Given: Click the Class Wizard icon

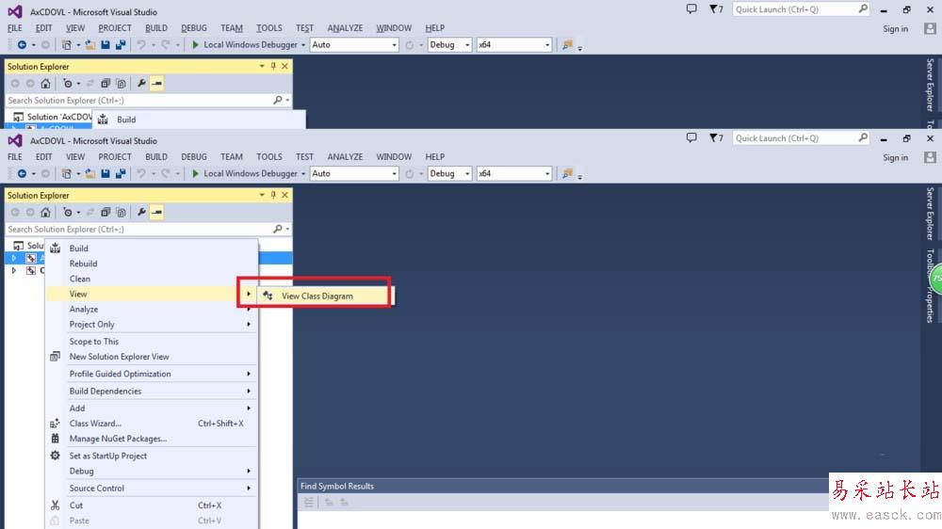Looking at the screenshot, I should pos(56,424).
